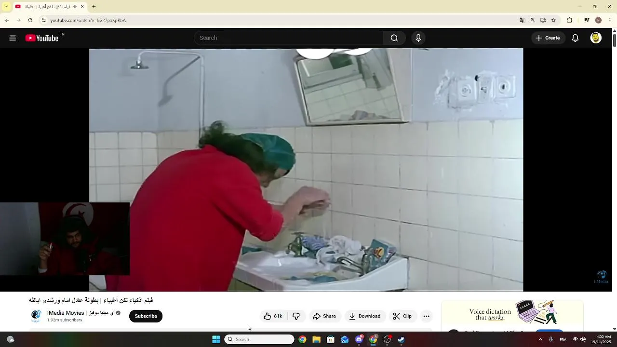Viewport: 617px width, 347px height.
Task: Open Thunderbird mail icon in taskbar
Action: click(345, 339)
